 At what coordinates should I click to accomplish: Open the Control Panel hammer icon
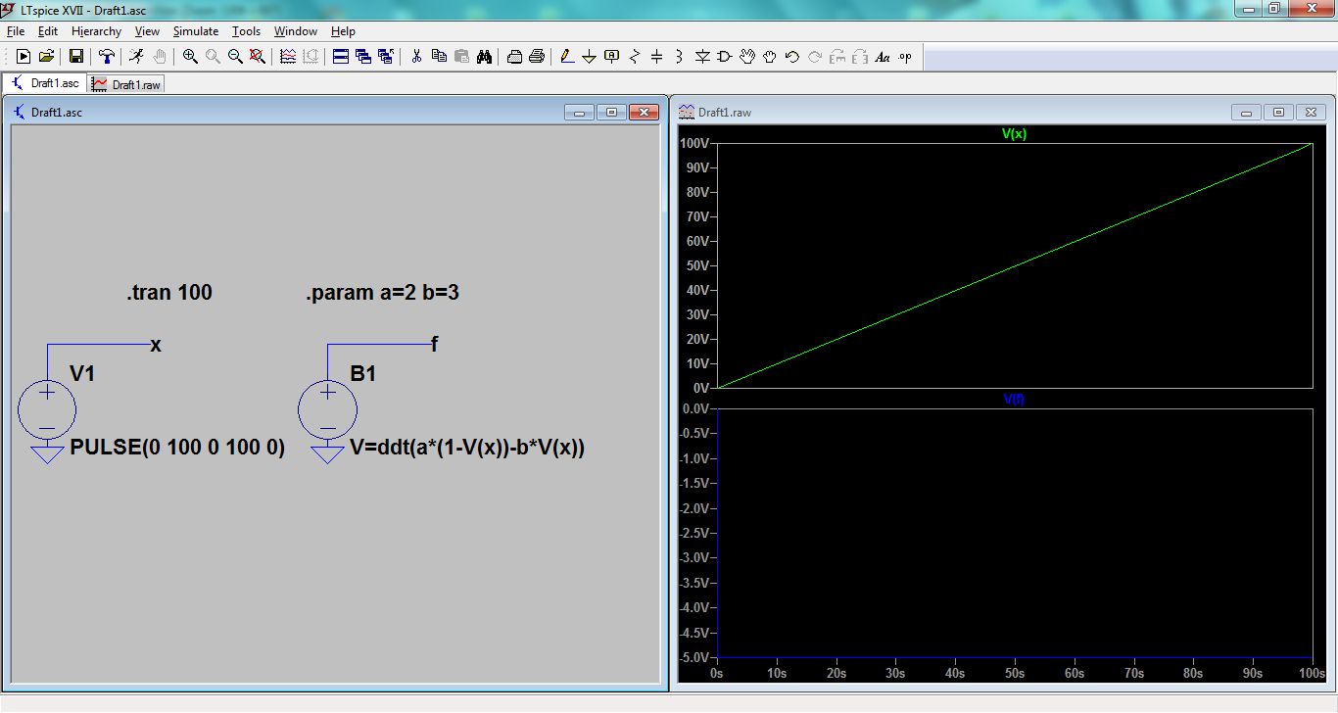pos(106,57)
